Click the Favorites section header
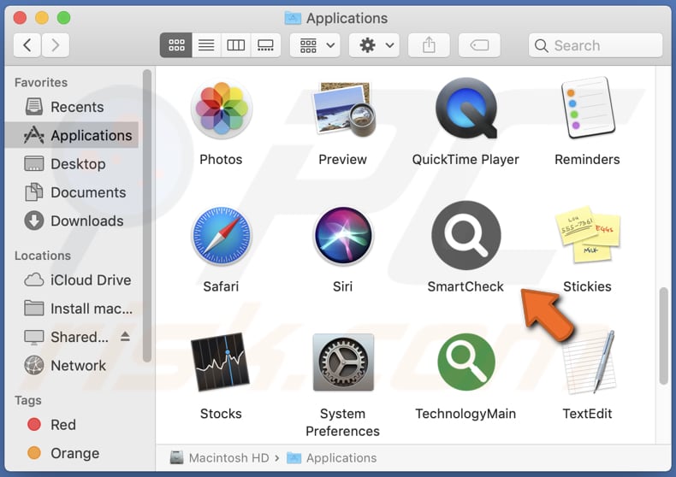The image size is (676, 477). tap(41, 82)
